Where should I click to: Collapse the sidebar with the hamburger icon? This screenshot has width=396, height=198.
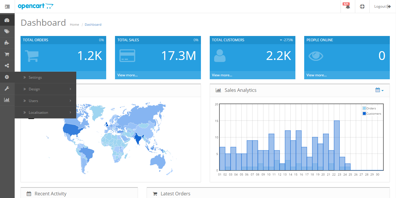point(7,6)
